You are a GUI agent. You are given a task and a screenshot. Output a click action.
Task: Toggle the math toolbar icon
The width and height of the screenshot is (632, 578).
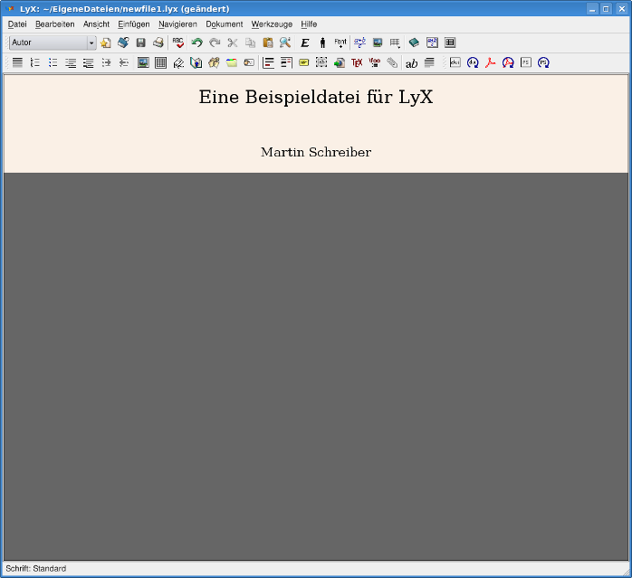pos(432,43)
